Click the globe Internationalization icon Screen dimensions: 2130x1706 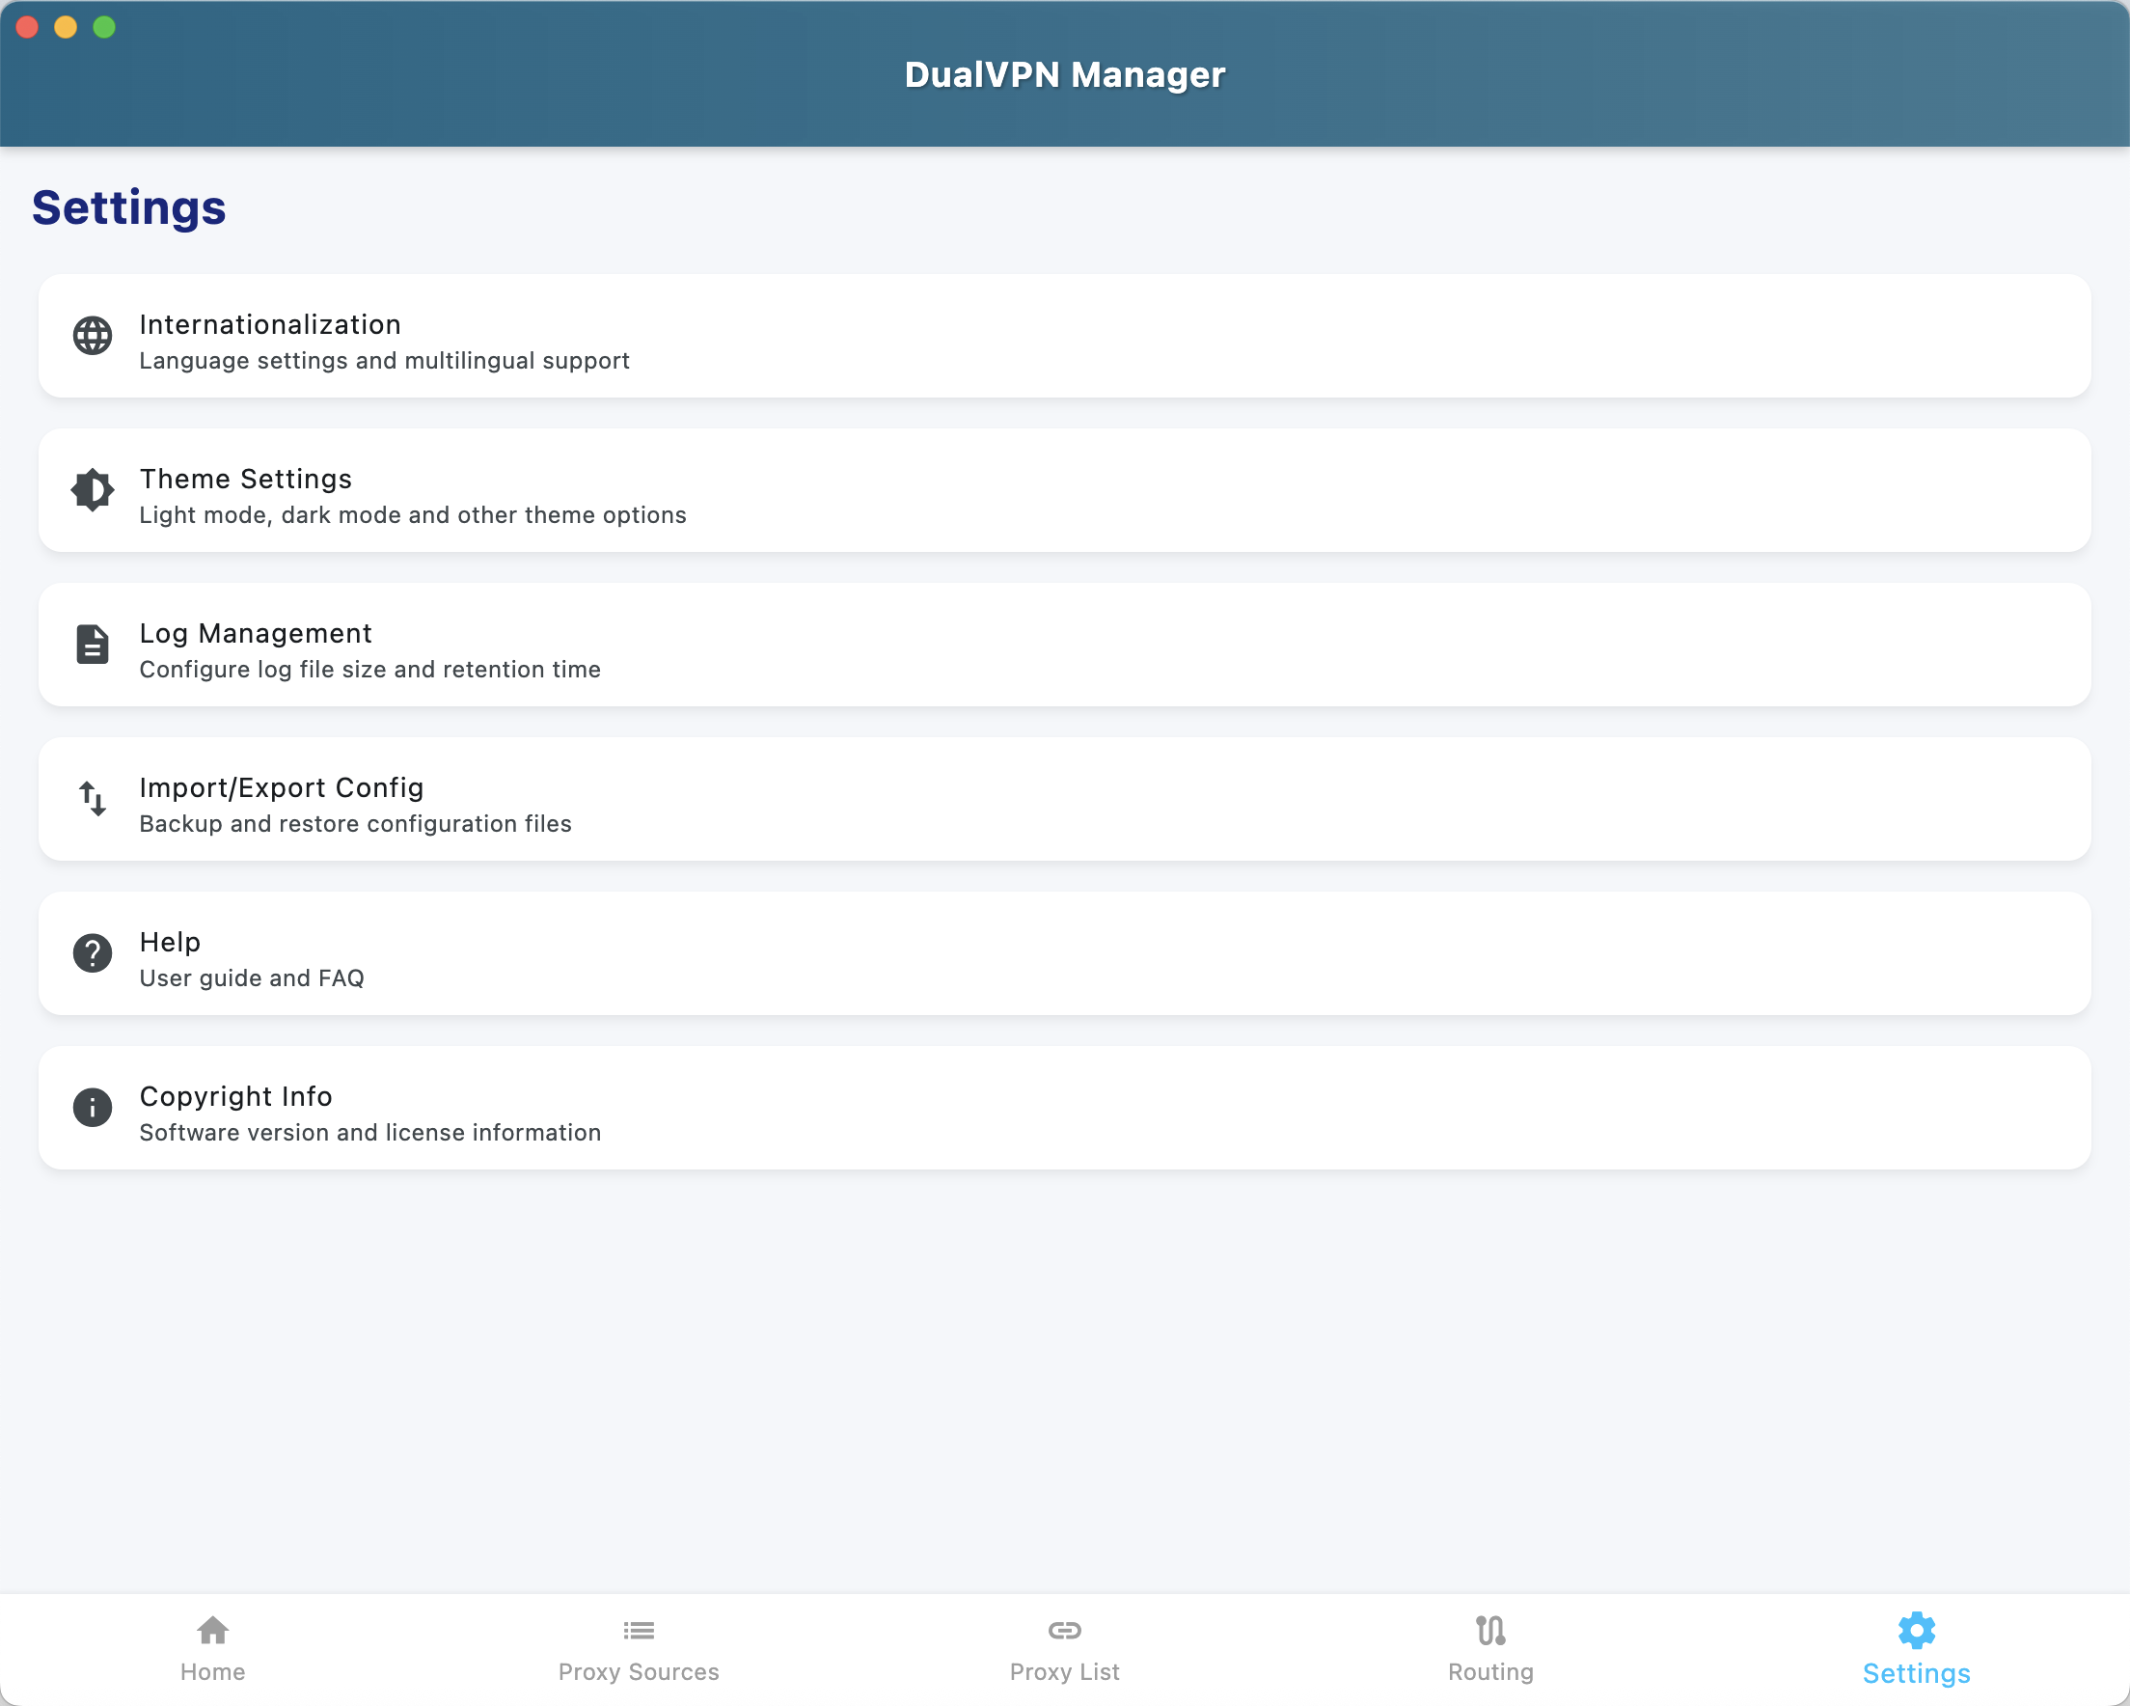click(93, 336)
